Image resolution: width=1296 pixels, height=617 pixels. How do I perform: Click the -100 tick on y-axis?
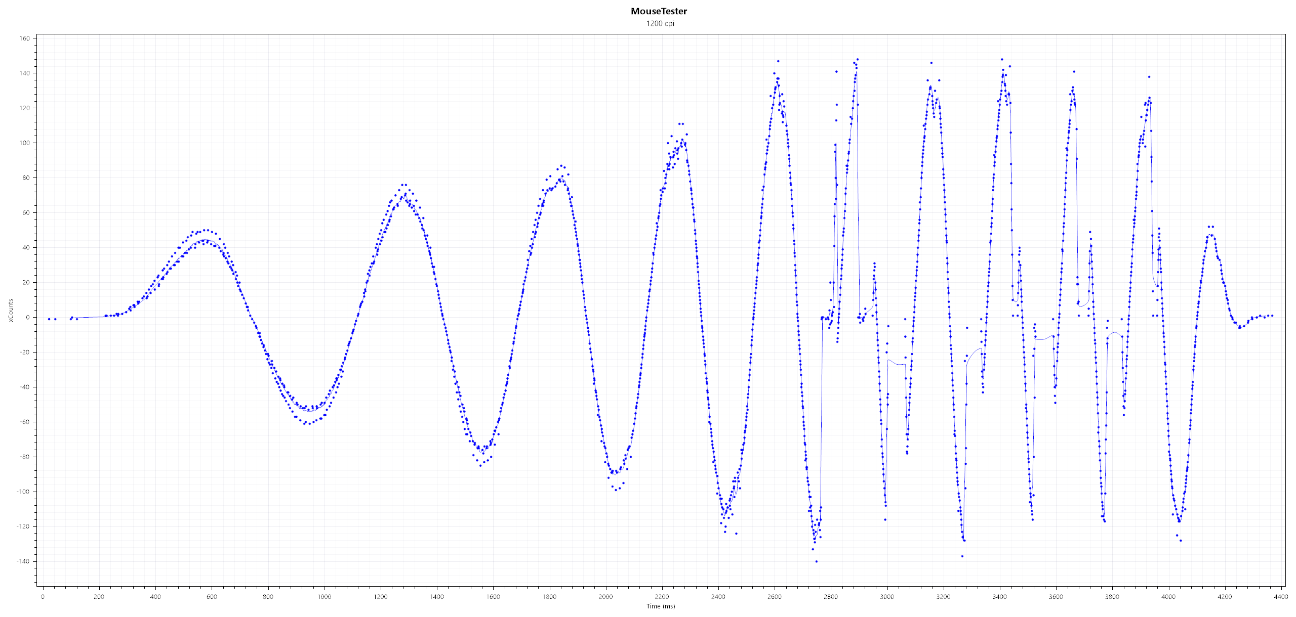23,492
